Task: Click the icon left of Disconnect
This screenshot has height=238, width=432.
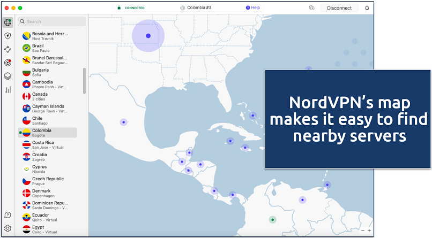Action: (311, 8)
